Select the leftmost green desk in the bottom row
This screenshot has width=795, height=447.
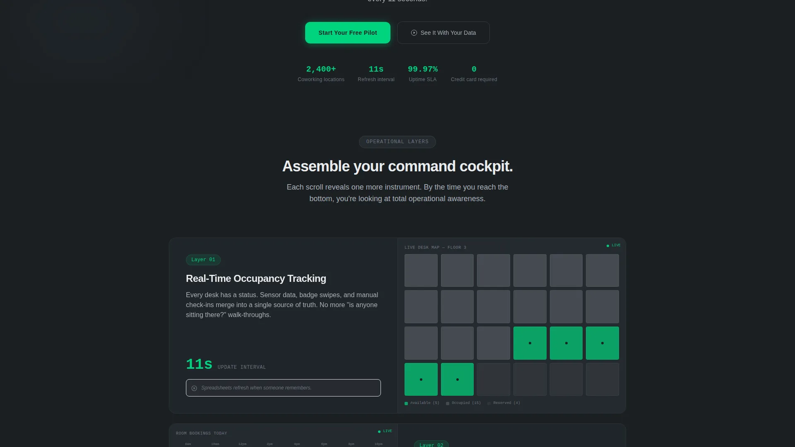(x=421, y=380)
